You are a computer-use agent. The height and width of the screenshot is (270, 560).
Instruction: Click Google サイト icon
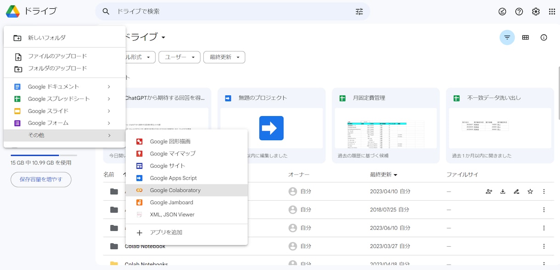[x=140, y=166]
